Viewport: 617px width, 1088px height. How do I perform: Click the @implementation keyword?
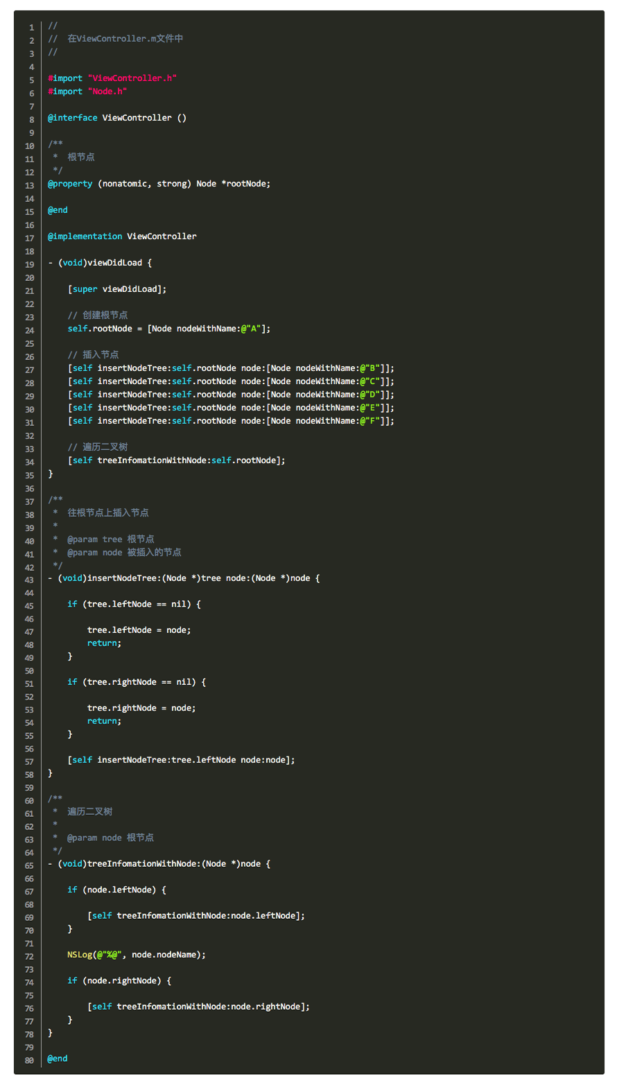[85, 236]
